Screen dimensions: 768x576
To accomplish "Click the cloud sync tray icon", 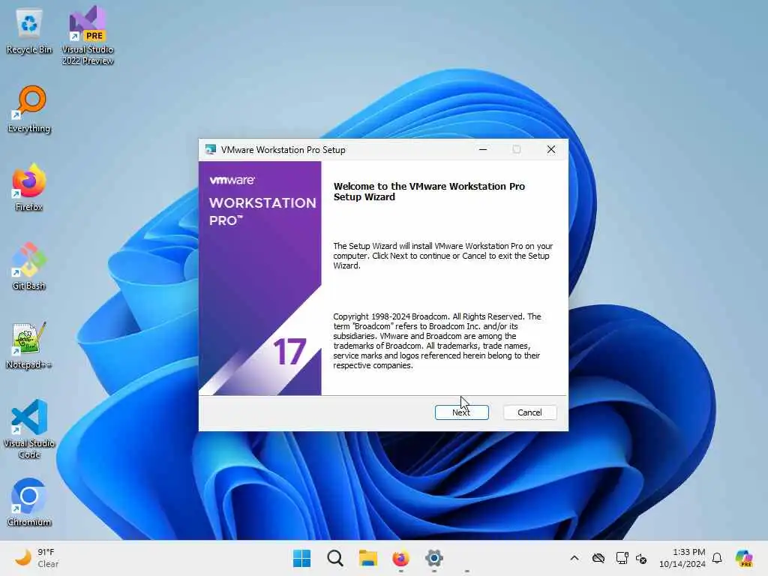I will 598,558.
